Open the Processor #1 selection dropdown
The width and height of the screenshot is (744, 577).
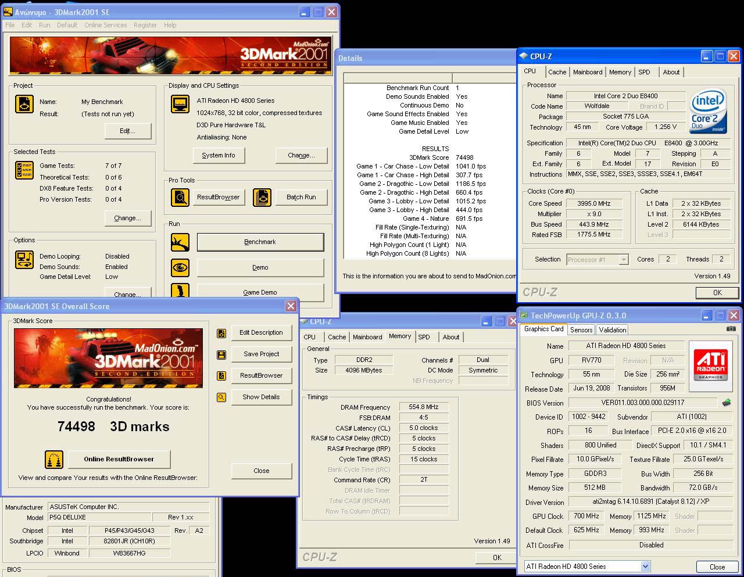click(624, 260)
